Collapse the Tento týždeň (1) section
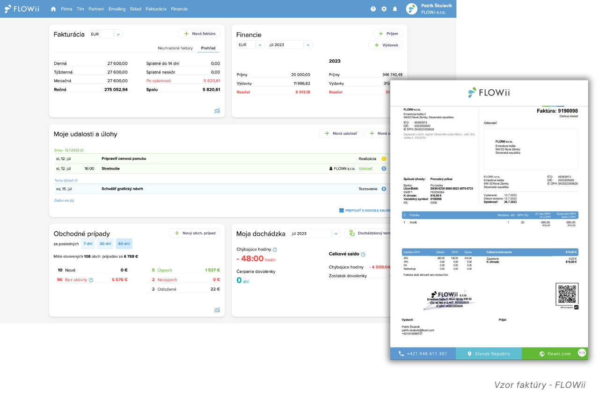 pyautogui.click(x=66, y=180)
